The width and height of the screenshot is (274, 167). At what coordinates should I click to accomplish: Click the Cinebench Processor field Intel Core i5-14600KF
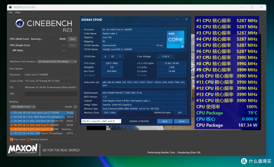pos(51,74)
